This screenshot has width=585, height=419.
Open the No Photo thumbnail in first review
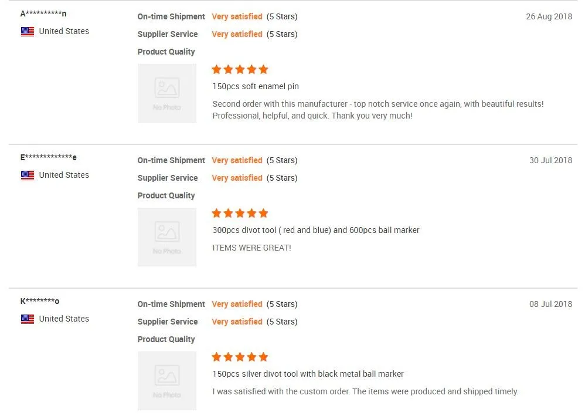pyautogui.click(x=167, y=93)
